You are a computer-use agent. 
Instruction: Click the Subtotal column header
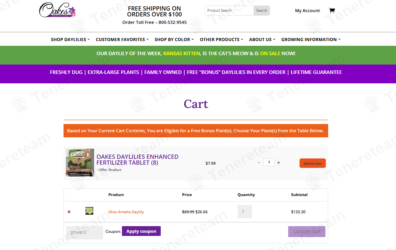tap(299, 194)
